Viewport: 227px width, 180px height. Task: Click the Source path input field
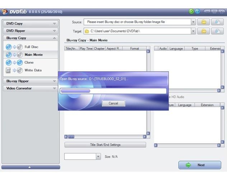pyautogui.click(x=137, y=22)
